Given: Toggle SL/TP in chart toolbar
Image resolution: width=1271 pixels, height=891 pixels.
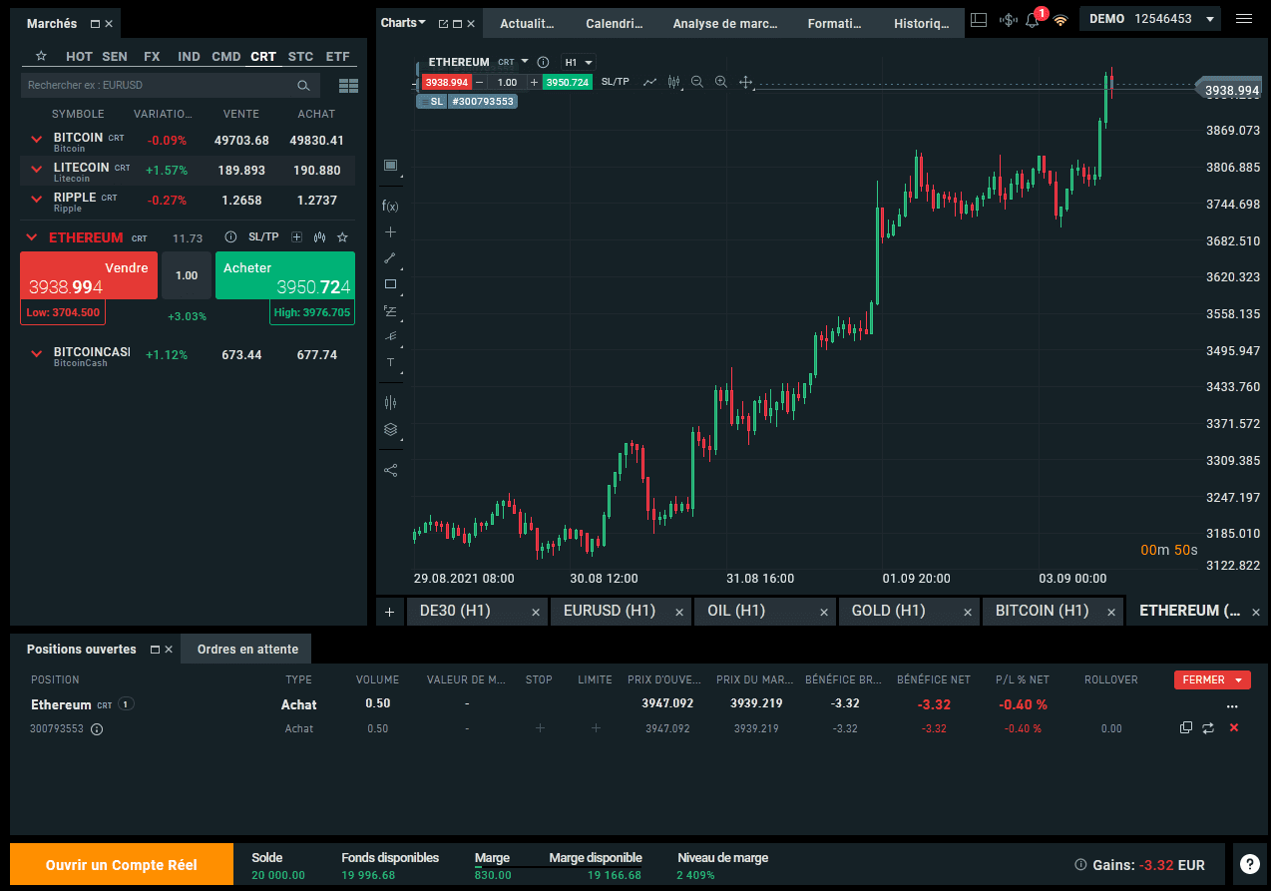Looking at the screenshot, I should [x=616, y=82].
